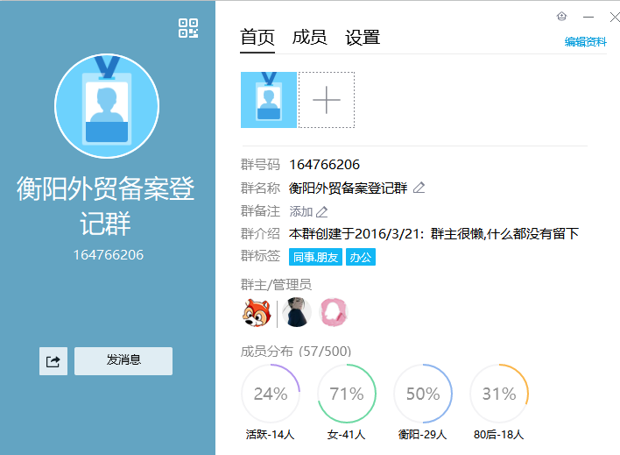Click the 71% female members ring

[x=347, y=394]
